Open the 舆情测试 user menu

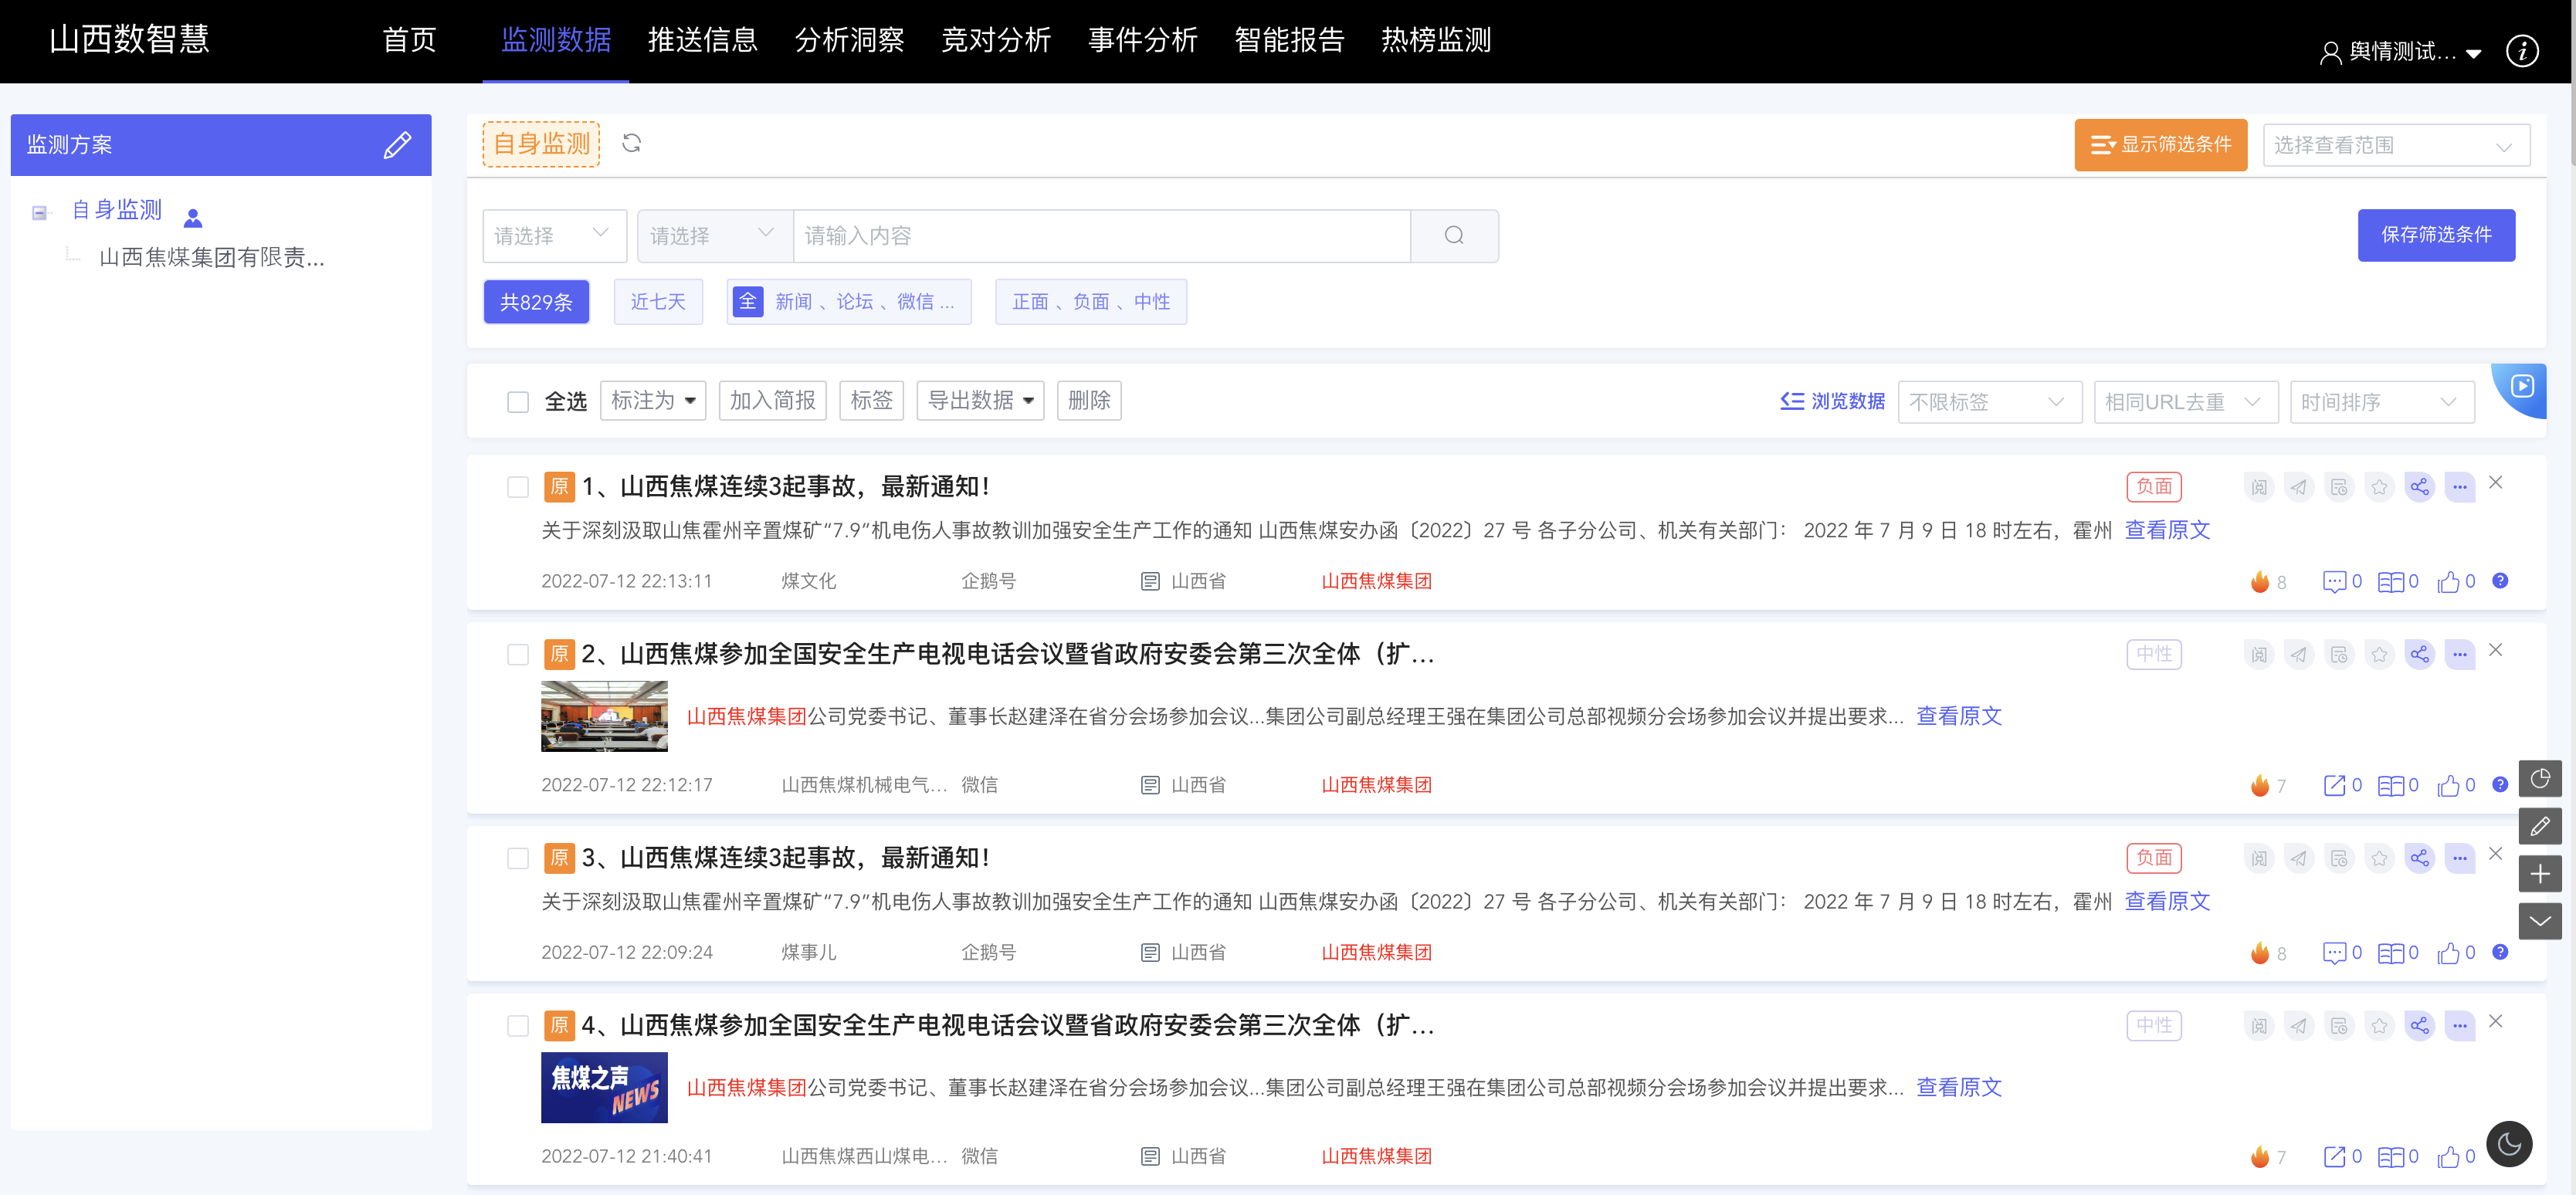(2399, 52)
